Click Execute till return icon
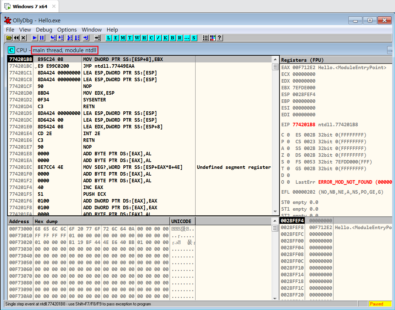The height and width of the screenshot is (310, 395). (86, 38)
